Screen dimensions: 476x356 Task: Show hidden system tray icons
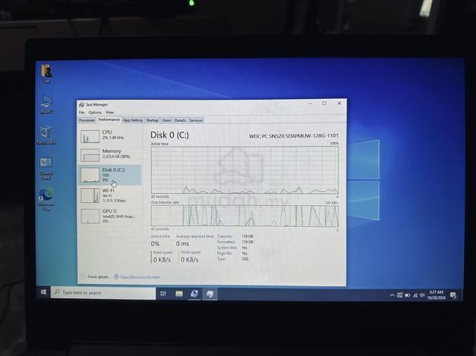[392, 295]
